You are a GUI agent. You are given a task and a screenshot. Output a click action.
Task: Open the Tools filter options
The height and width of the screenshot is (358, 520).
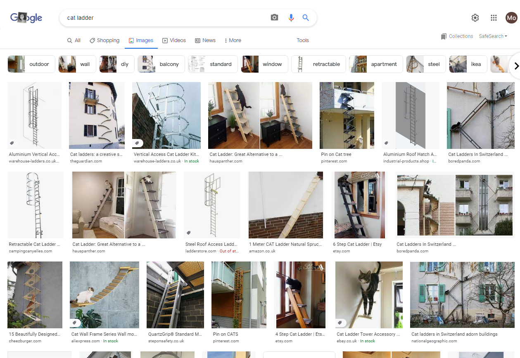[x=302, y=40]
